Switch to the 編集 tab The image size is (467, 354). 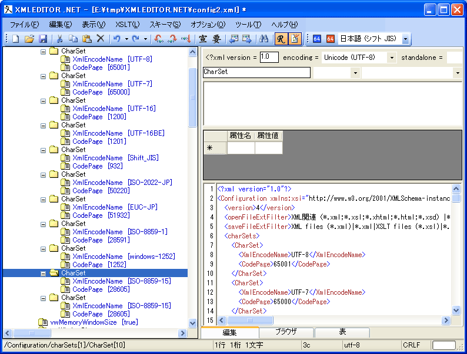coord(229,332)
